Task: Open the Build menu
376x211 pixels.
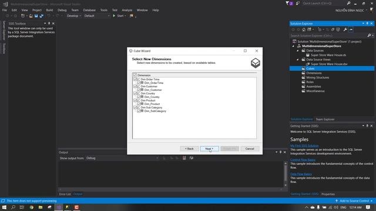Action: click(x=49, y=10)
